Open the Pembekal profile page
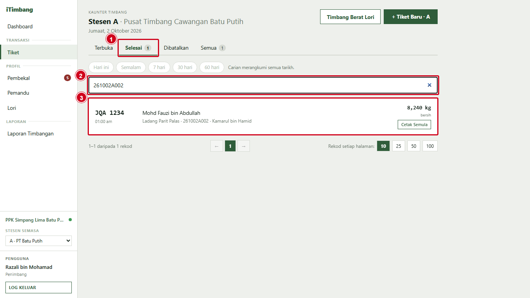This screenshot has width=530, height=298. coord(38,78)
